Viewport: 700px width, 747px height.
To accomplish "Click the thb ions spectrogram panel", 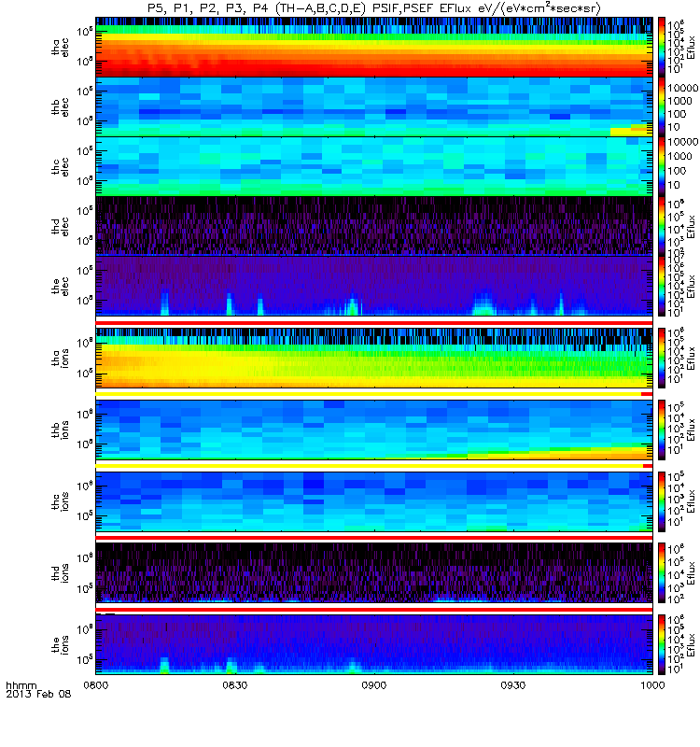I will point(374,430).
